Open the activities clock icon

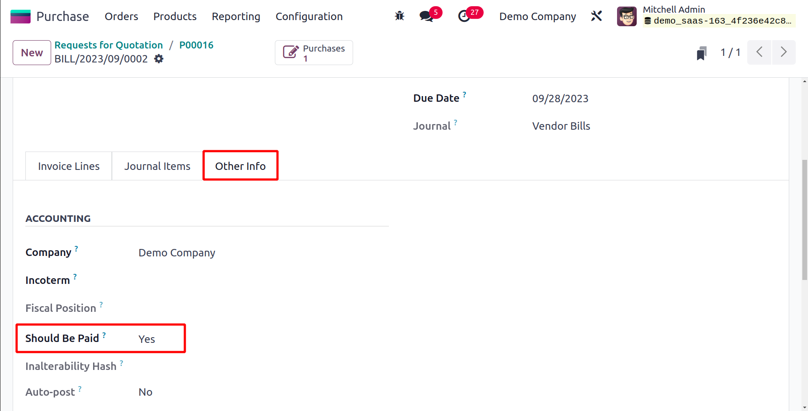click(464, 17)
